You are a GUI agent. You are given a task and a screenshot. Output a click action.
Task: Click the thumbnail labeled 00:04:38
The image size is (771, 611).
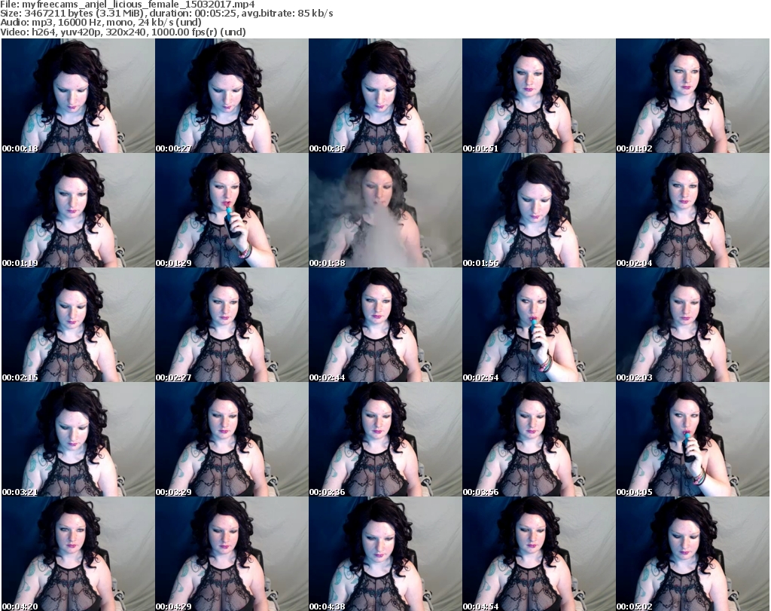(385, 554)
